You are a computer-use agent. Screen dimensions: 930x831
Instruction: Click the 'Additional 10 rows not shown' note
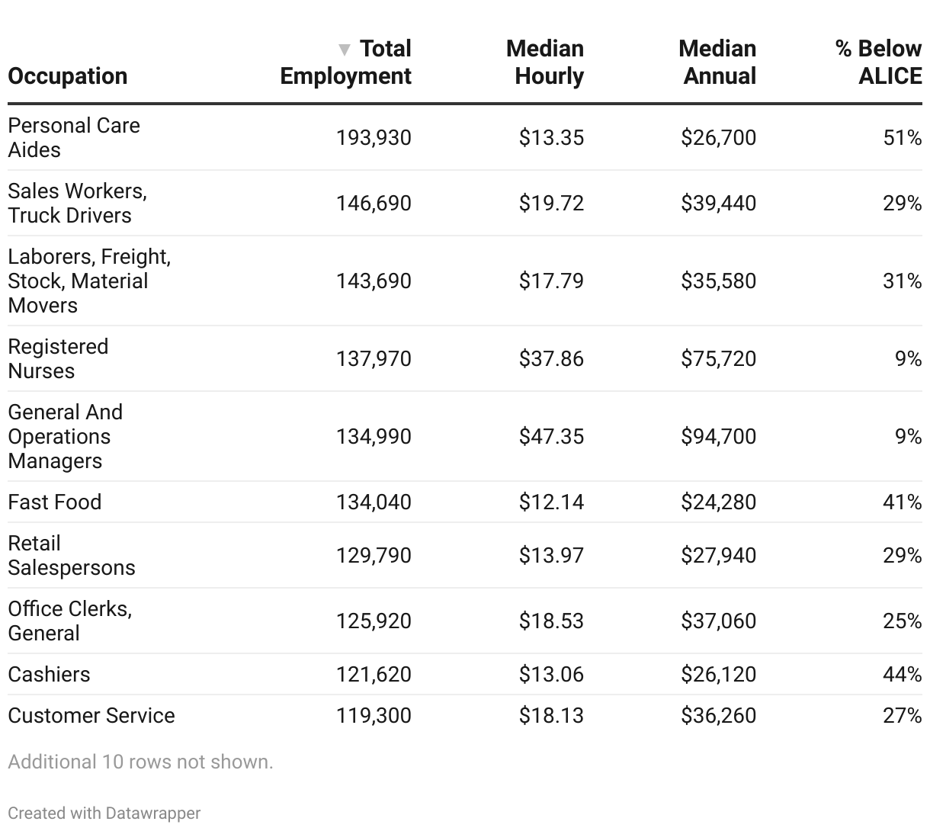tap(140, 762)
